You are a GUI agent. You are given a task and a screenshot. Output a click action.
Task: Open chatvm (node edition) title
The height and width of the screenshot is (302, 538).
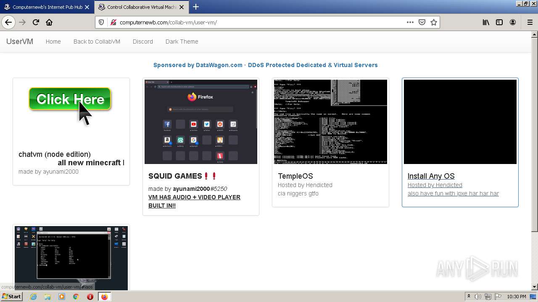coord(55,154)
